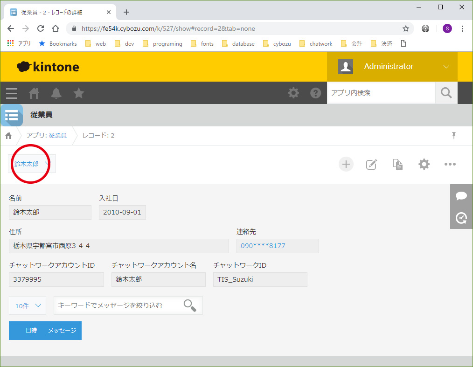Viewport: 473px width, 367px height.
Task: Open the 10件 count dropdown
Action: coord(28,305)
